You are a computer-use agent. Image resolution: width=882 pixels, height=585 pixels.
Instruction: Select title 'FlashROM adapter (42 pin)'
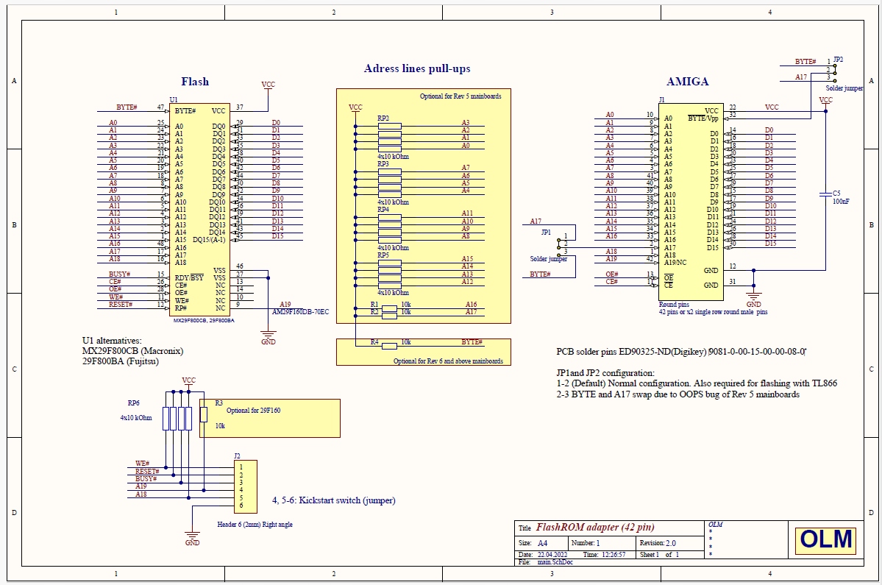594,528
